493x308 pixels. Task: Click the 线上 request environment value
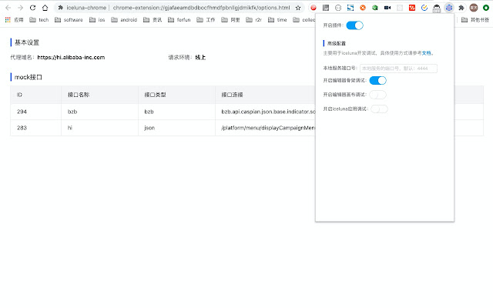[x=200, y=57]
